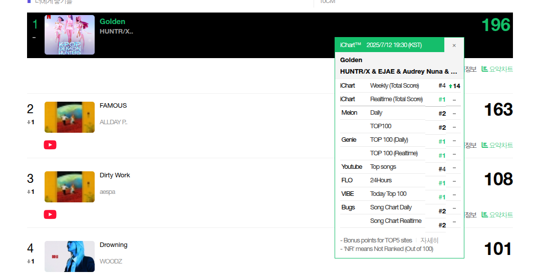Viewport: 543px width, 274px height.
Task: Open the Golden song title
Action: pyautogui.click(x=112, y=22)
